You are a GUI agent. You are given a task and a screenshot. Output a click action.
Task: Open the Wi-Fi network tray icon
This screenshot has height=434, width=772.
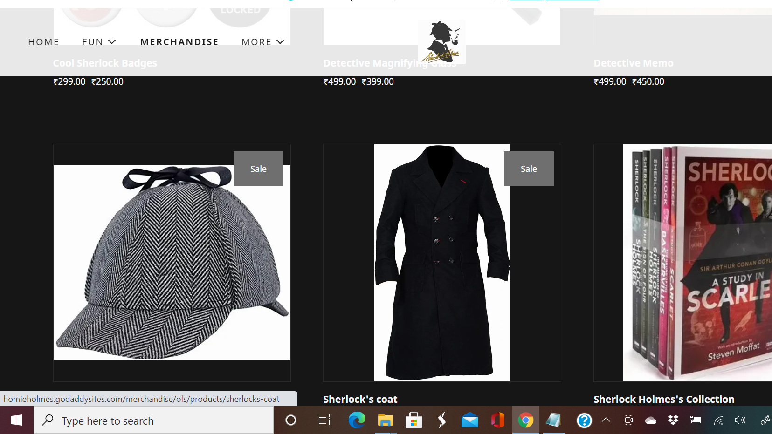[x=718, y=420]
